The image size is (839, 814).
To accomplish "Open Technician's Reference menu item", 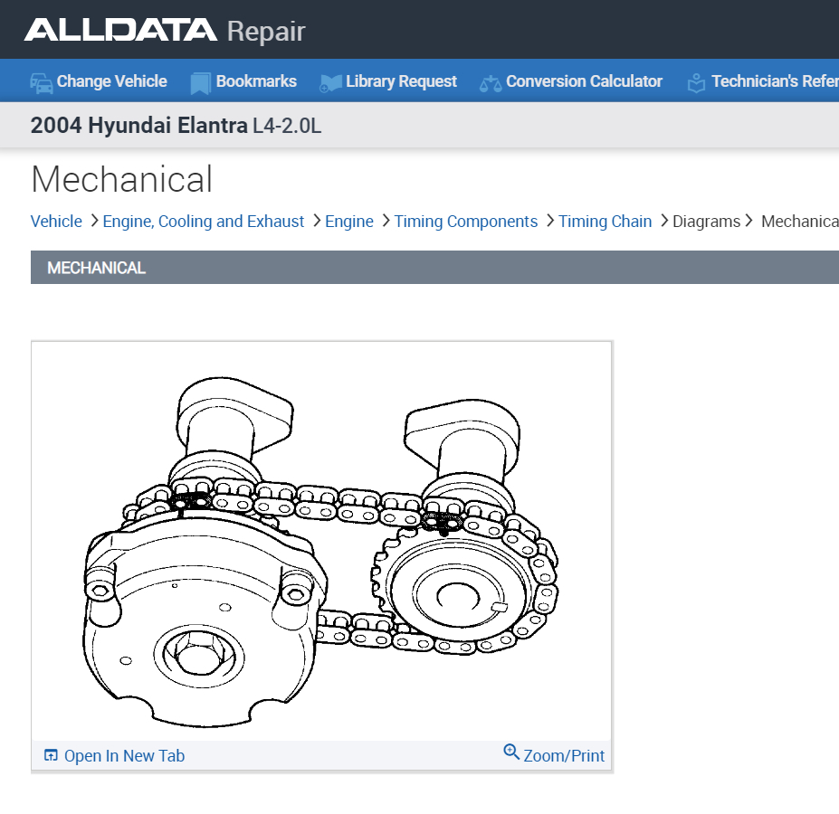I will pos(775,81).
